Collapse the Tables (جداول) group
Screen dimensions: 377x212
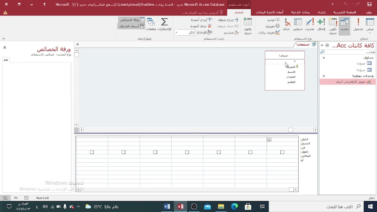coord(324,58)
